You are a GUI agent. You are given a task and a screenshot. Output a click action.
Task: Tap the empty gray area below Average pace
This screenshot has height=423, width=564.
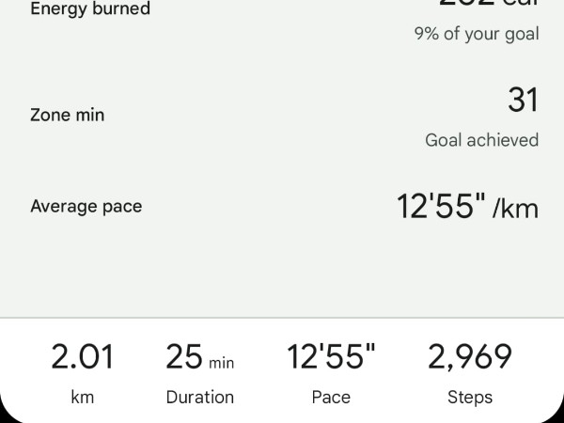tap(282, 273)
